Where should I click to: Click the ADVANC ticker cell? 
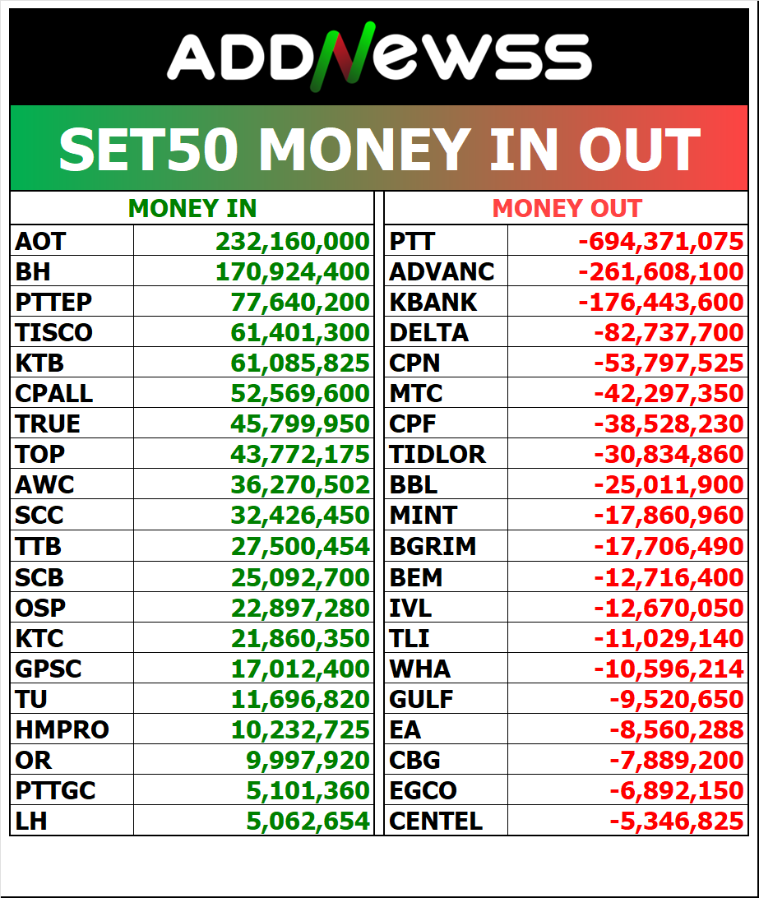pyautogui.click(x=442, y=271)
